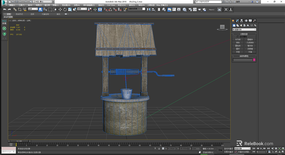The image size is (285, 155).
Task: Toggle the Angle Snap button
Action: click(x=110, y=9)
